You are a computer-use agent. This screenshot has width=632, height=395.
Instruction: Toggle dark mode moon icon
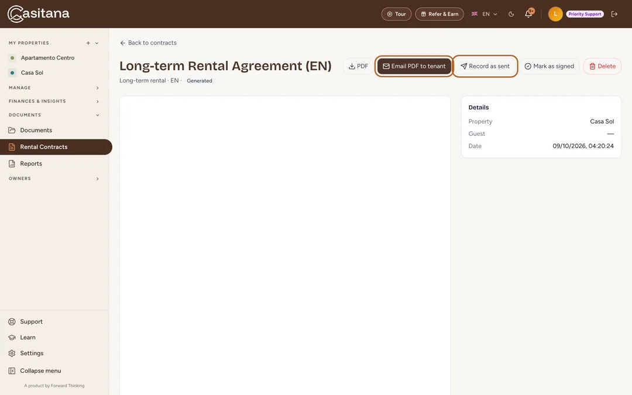[x=511, y=14]
